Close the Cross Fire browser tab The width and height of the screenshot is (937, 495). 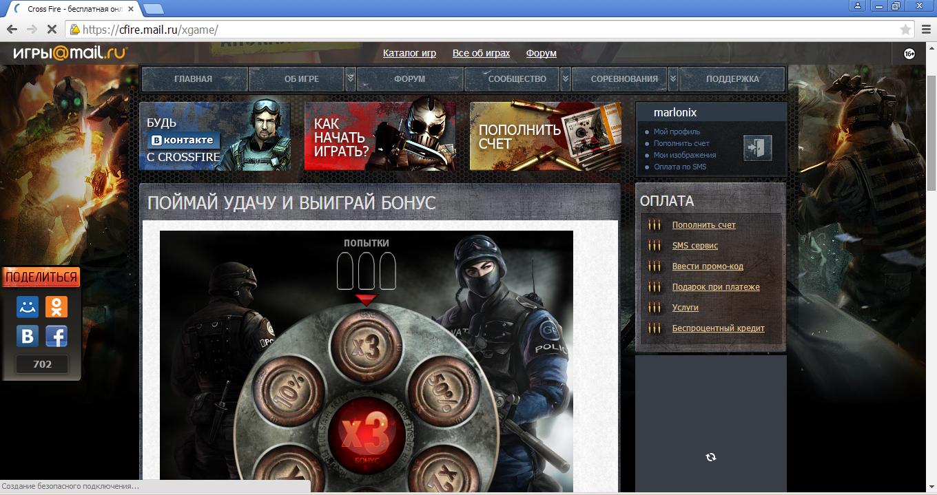point(132,9)
